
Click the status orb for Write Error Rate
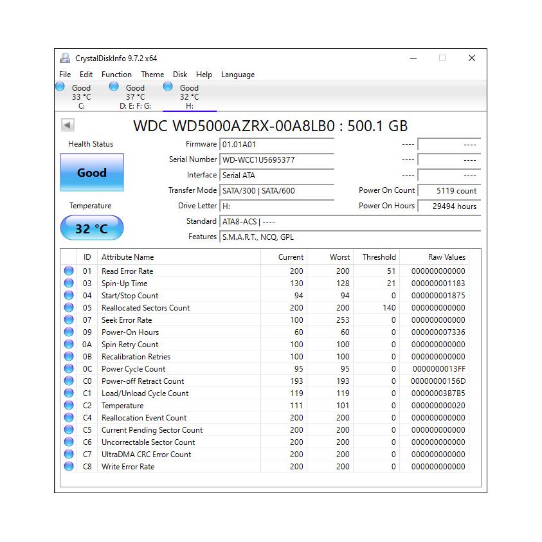point(69,467)
